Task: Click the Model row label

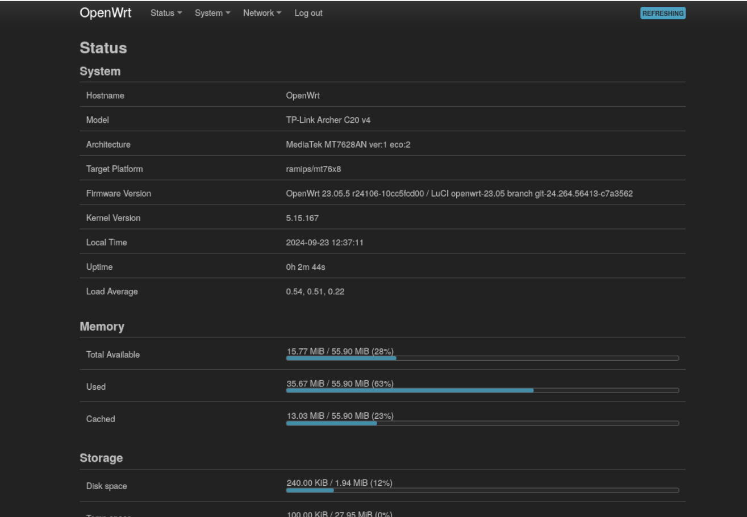Action: (97, 120)
